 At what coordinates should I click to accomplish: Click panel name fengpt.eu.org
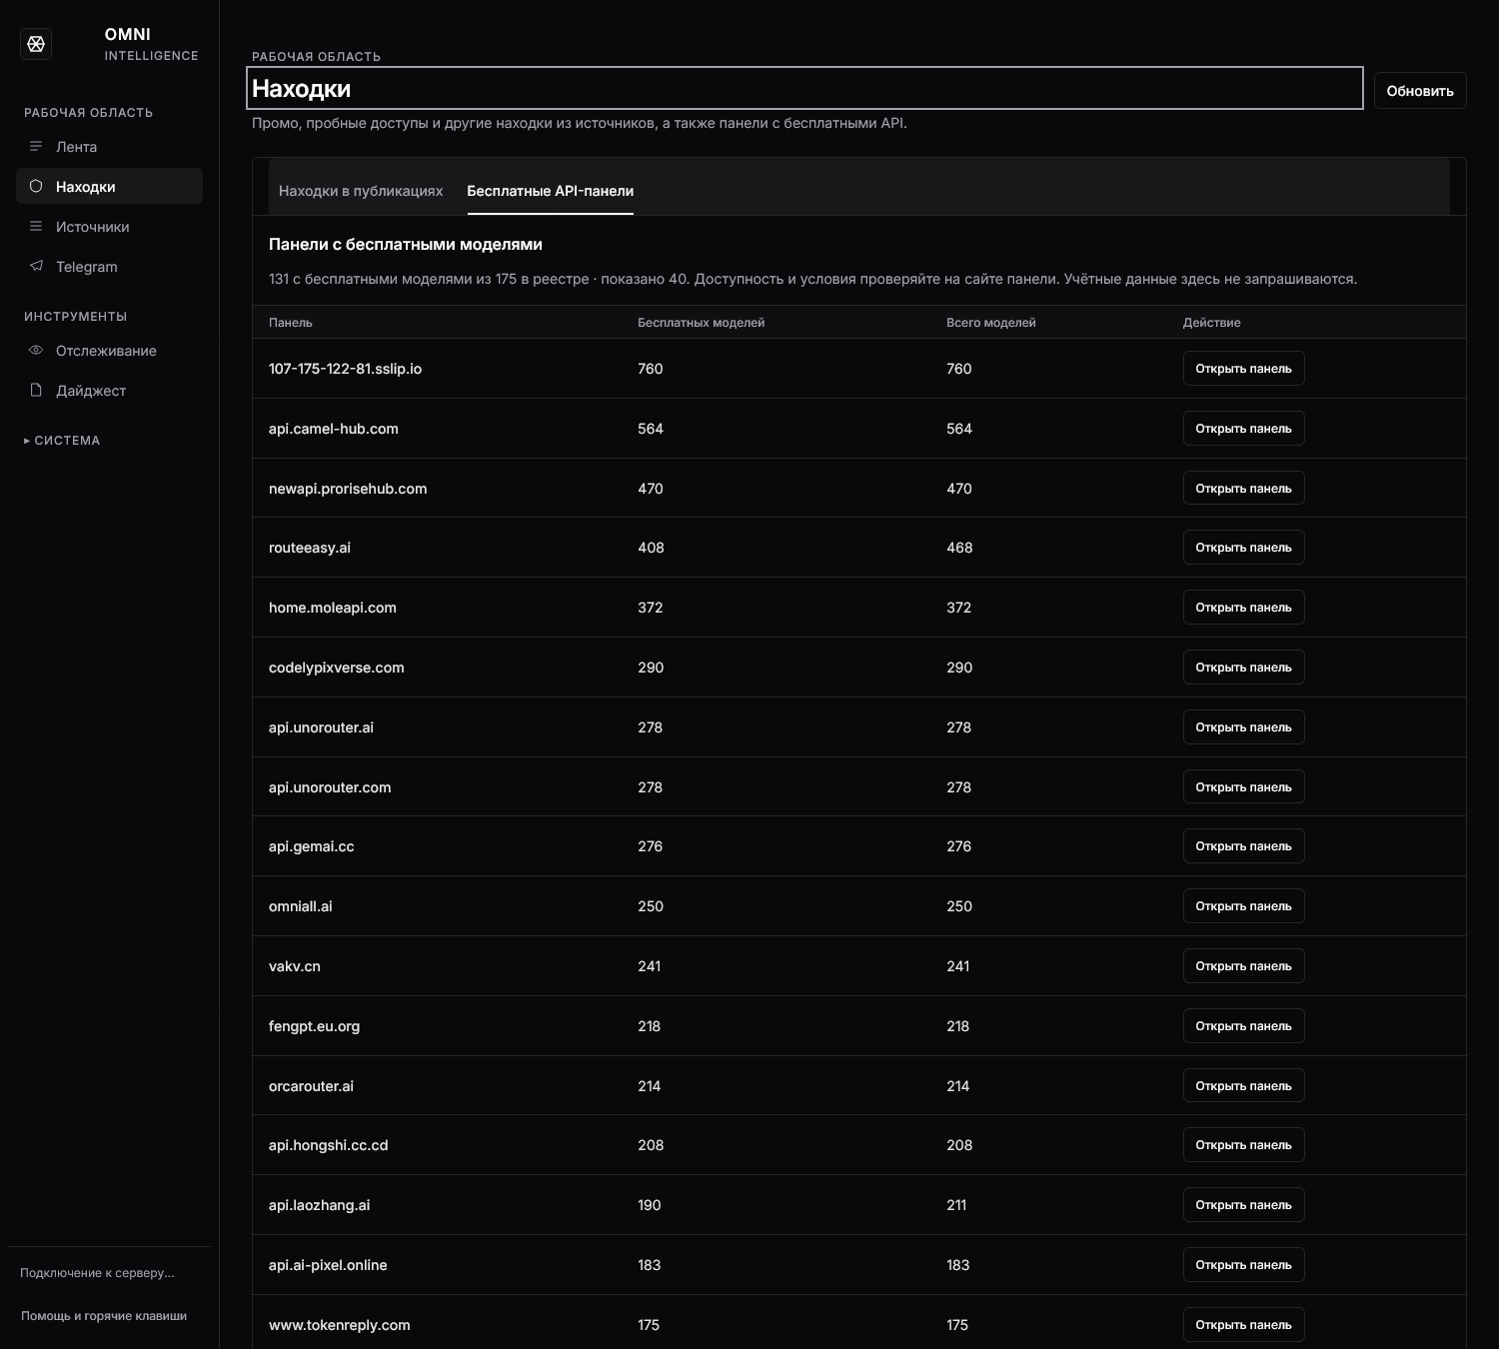(314, 1026)
